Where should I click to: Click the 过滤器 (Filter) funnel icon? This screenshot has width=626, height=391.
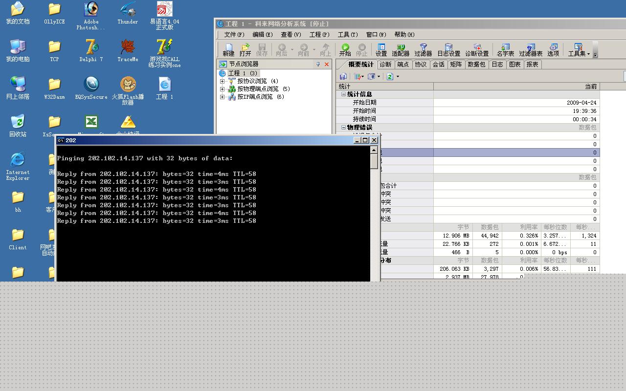tap(423, 49)
